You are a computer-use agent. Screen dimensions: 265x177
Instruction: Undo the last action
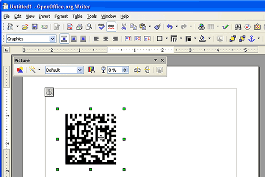coord(170,27)
